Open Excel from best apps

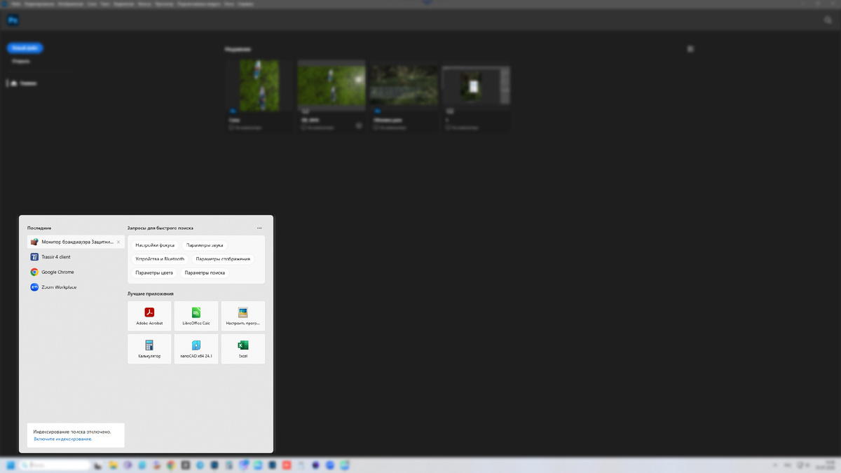(x=243, y=349)
